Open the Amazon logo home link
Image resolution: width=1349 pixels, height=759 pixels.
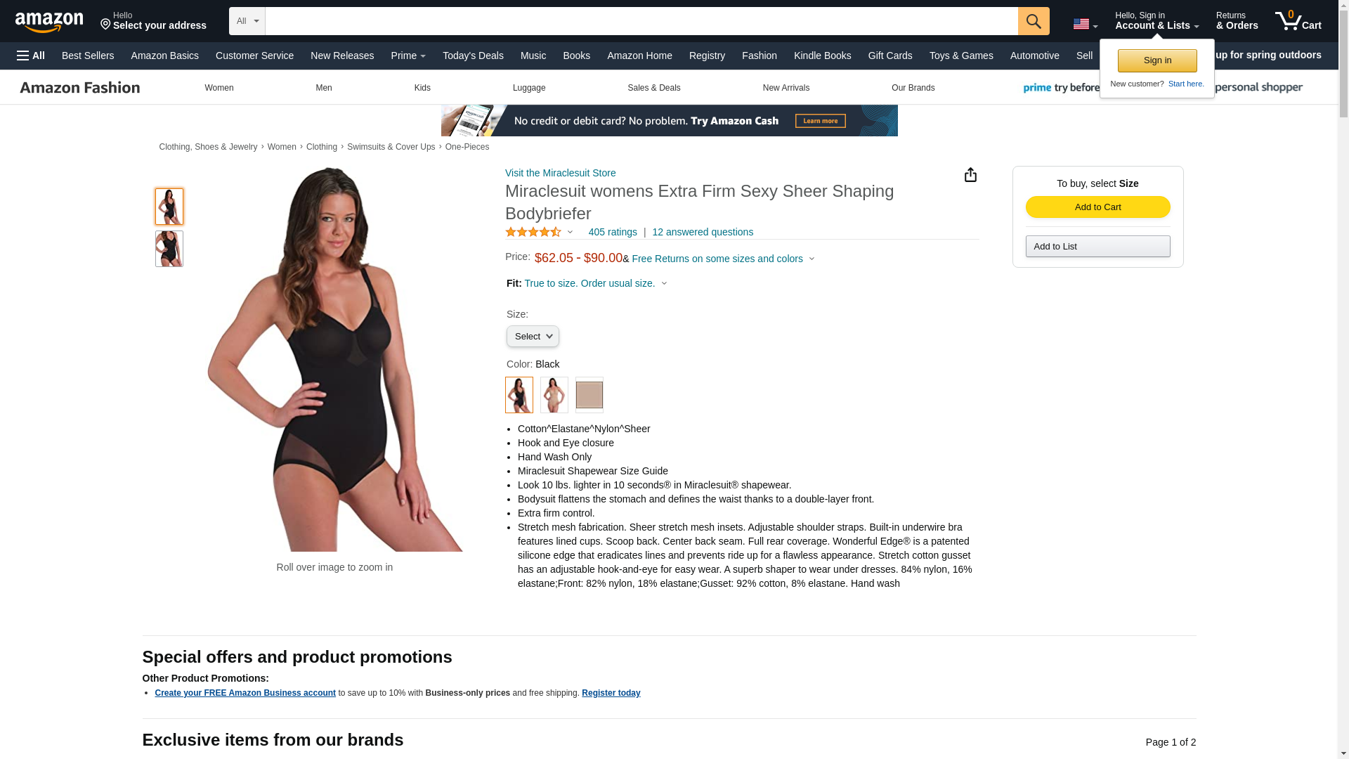49,22
